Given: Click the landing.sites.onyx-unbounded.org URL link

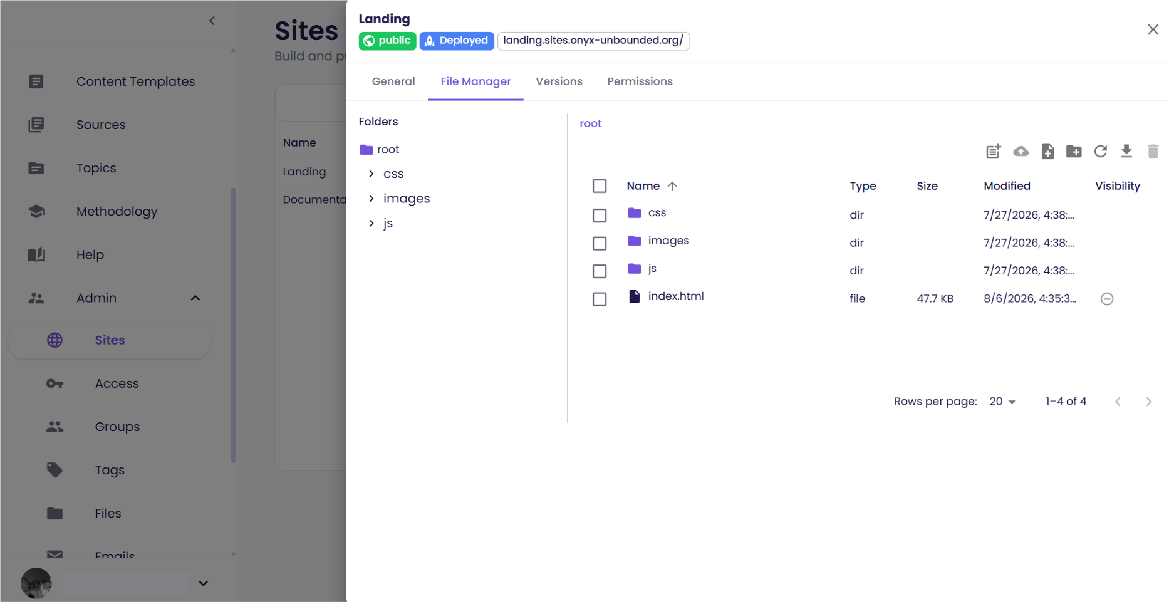Looking at the screenshot, I should [593, 40].
